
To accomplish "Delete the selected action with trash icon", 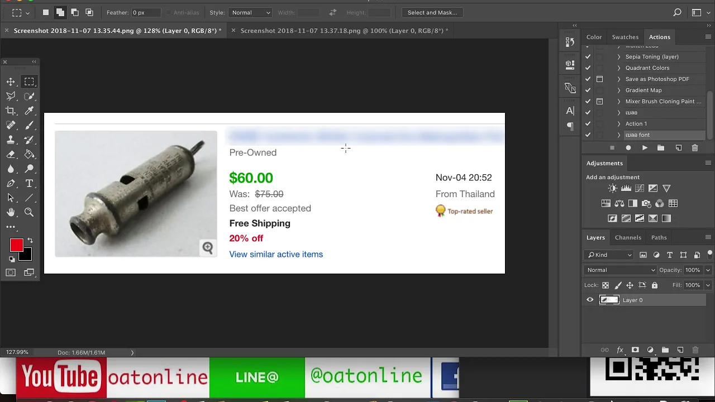I will 695,148.
